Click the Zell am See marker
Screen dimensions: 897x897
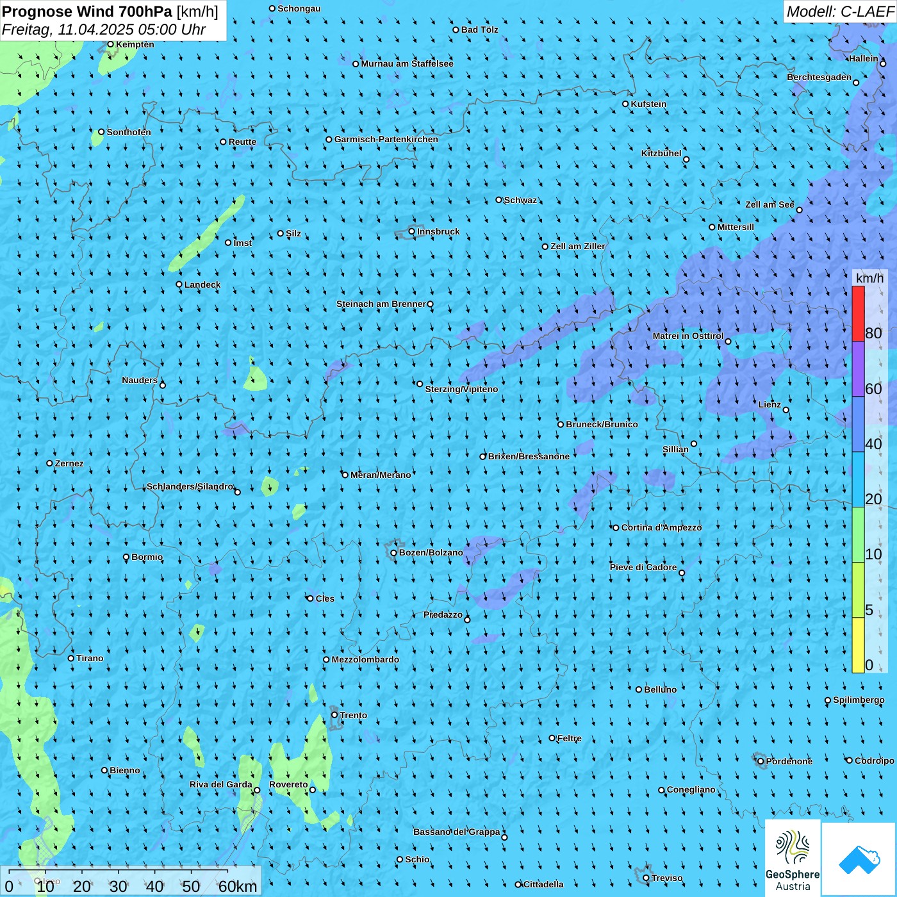pyautogui.click(x=799, y=210)
